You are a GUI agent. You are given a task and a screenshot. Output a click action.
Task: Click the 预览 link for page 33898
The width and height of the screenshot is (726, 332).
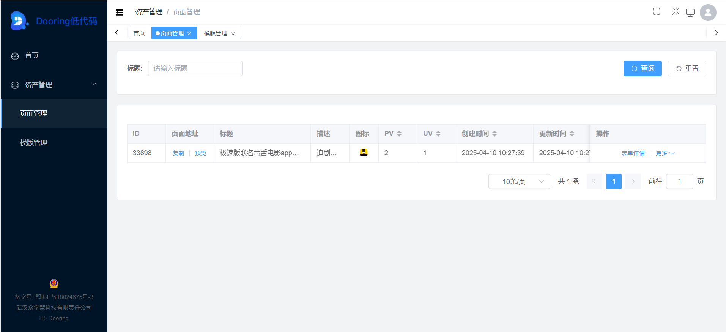(201, 153)
